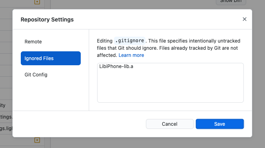Select the Ignored Files tab
The height and width of the screenshot is (148, 265).
coord(51,58)
